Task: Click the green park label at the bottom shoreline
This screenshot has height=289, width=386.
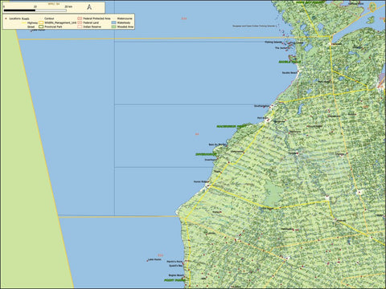Action: click(x=175, y=280)
